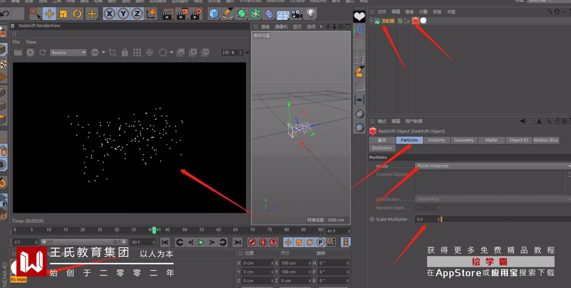Click the snowflake freeze icon in RenderView

[x=150, y=52]
